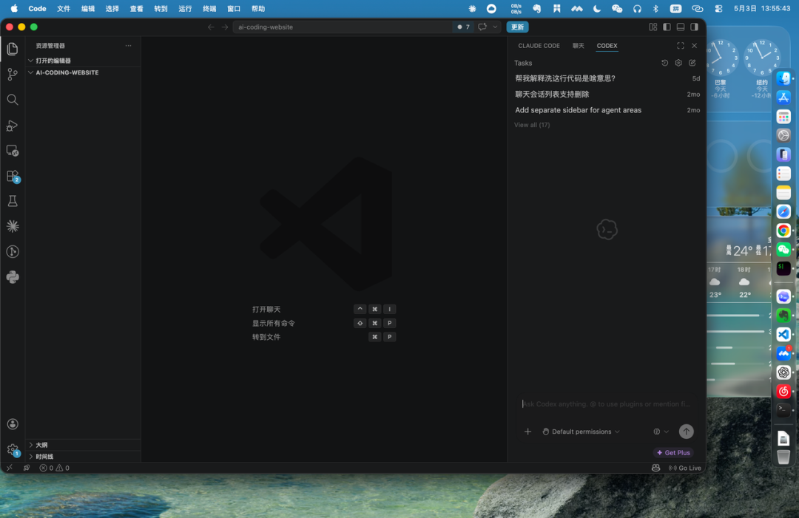Click the Get Plus button

click(674, 453)
